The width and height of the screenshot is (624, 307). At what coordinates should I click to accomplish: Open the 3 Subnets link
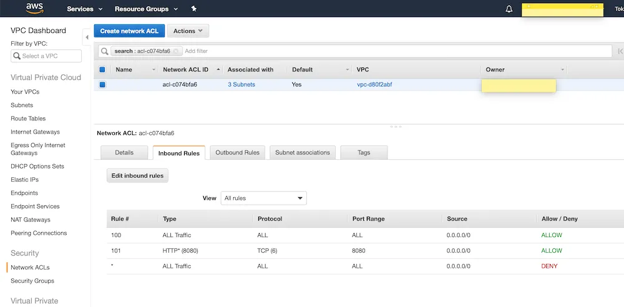(x=241, y=84)
